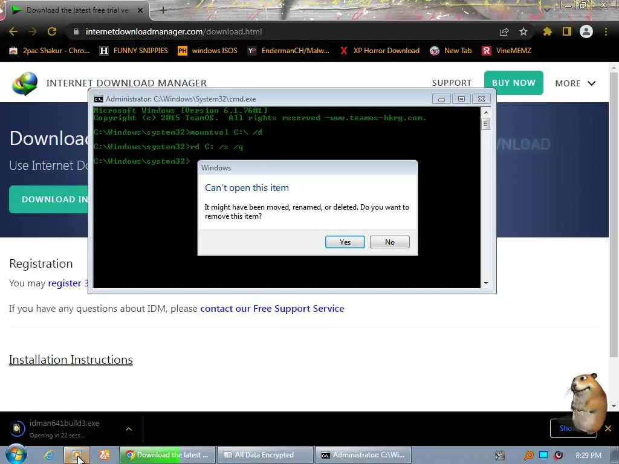The height and width of the screenshot is (464, 619).
Task: Open the EndermanCH/Malw... bookmark
Action: tap(288, 51)
